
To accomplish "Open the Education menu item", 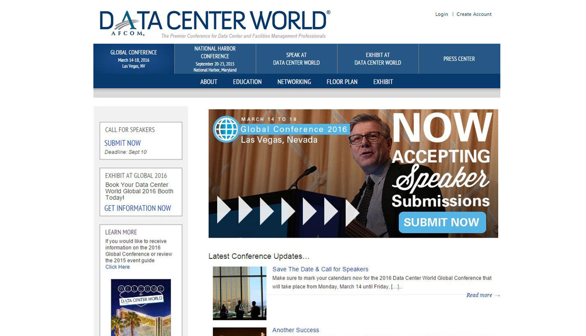I will pos(247,82).
